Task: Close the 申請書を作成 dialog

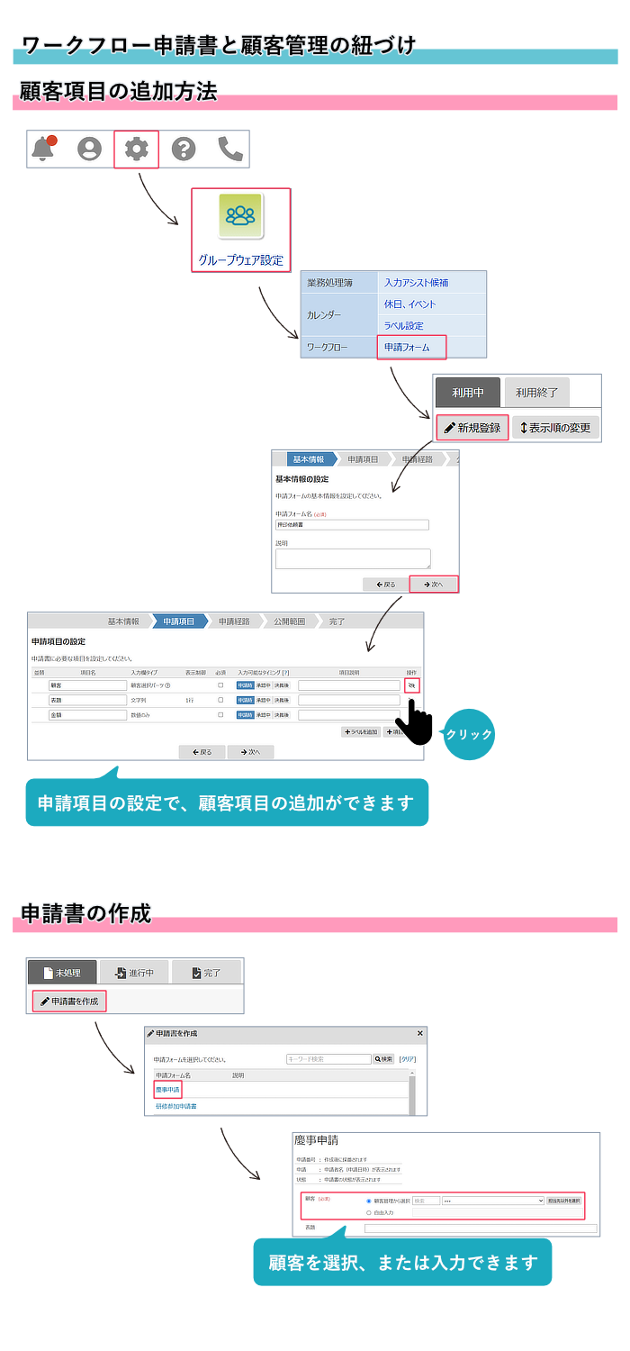Action: (419, 1033)
